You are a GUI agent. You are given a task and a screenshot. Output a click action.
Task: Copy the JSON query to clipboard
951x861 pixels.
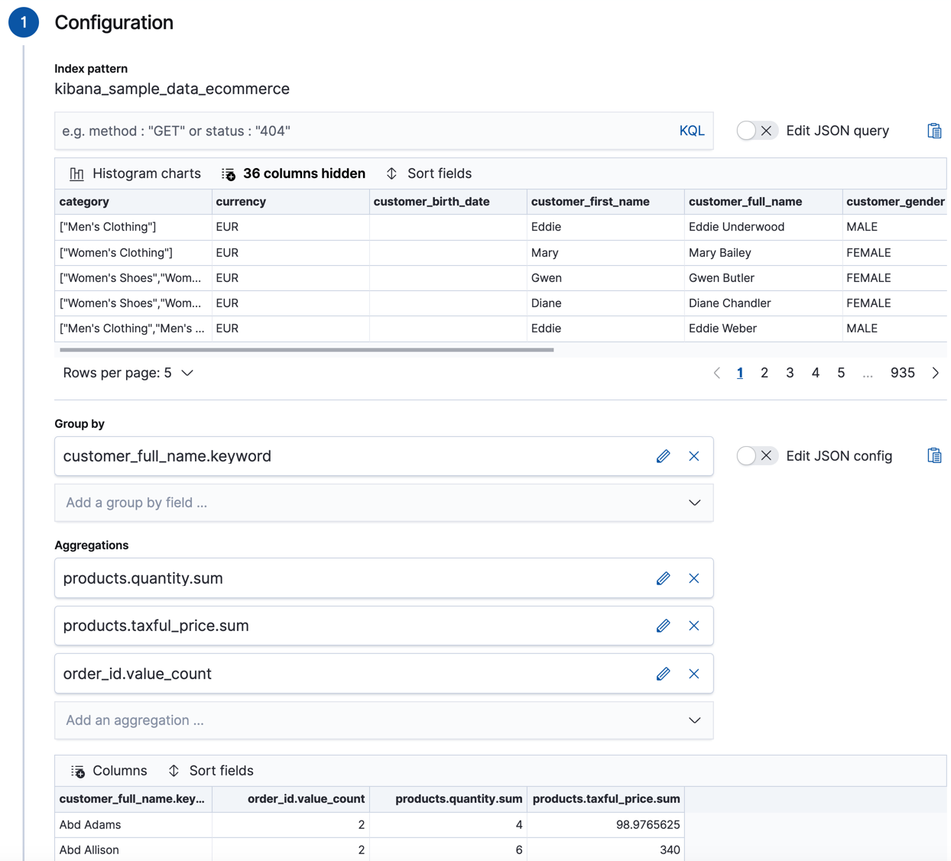pos(933,130)
